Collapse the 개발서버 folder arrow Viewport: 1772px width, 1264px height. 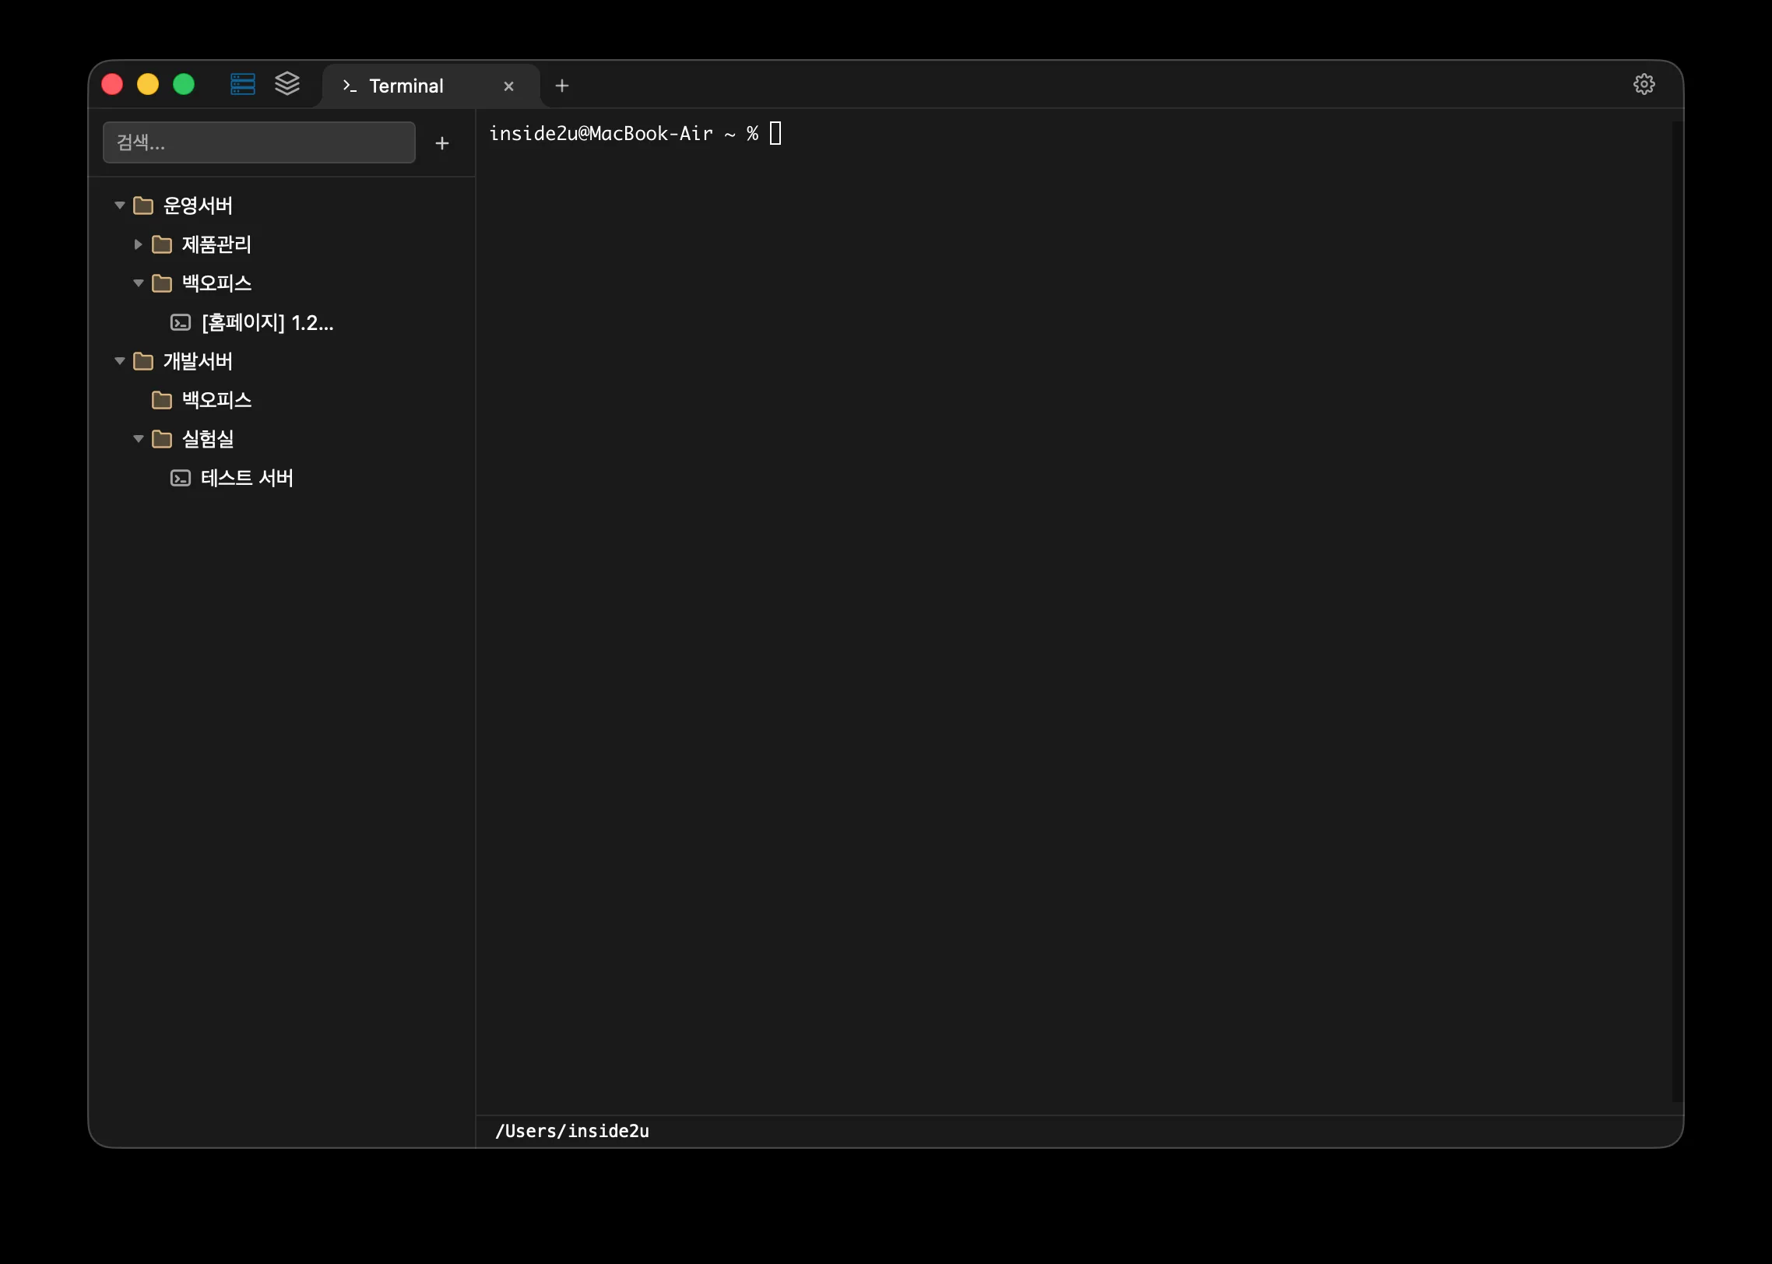click(120, 361)
